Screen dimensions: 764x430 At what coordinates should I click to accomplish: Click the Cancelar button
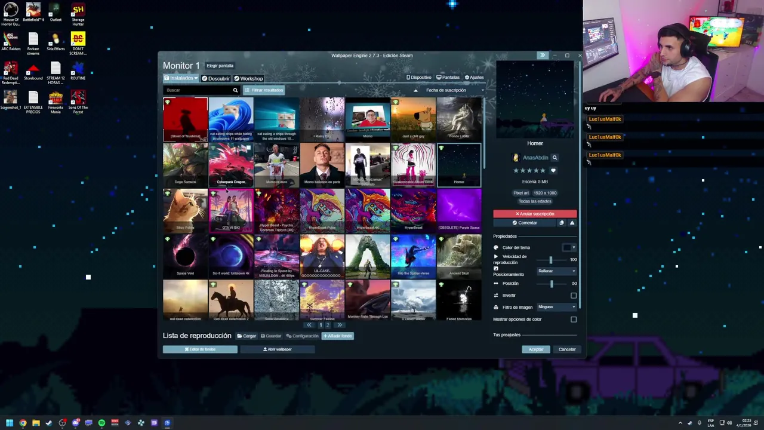tap(567, 349)
